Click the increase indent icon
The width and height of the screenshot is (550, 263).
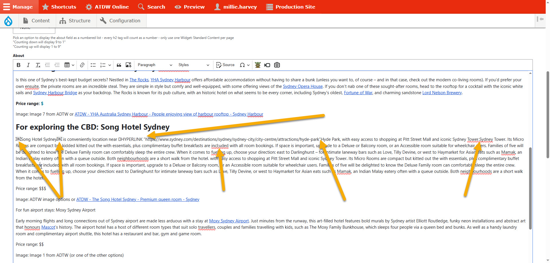coord(57,65)
